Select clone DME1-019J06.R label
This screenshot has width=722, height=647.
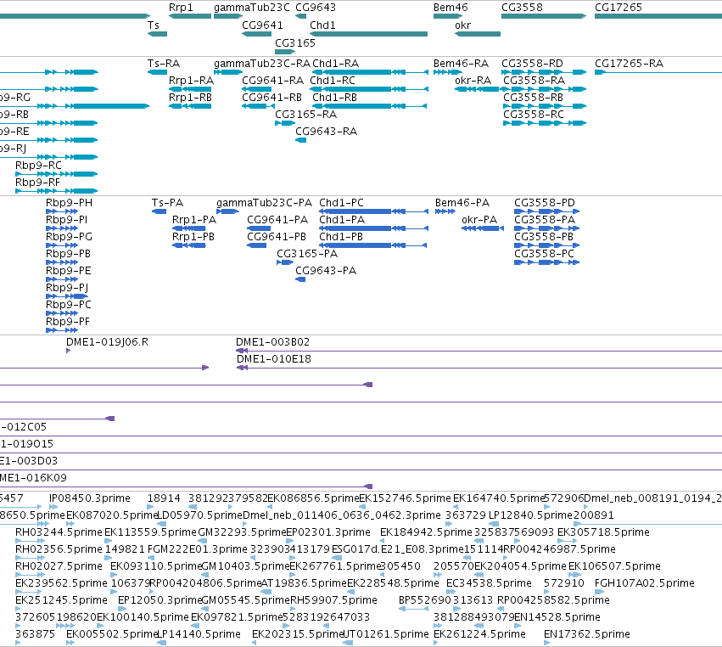point(107,342)
